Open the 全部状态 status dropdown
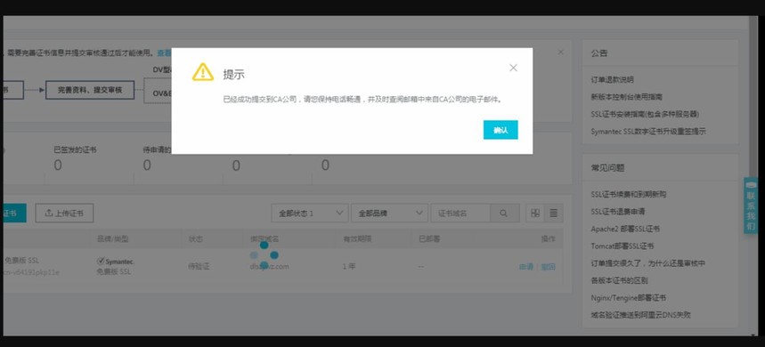 (310, 213)
